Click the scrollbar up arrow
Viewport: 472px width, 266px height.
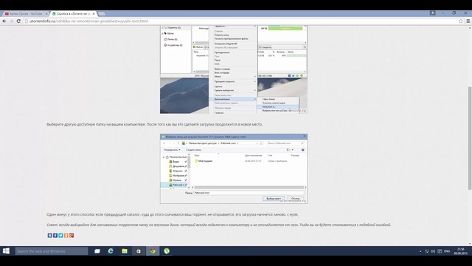pos(470,28)
